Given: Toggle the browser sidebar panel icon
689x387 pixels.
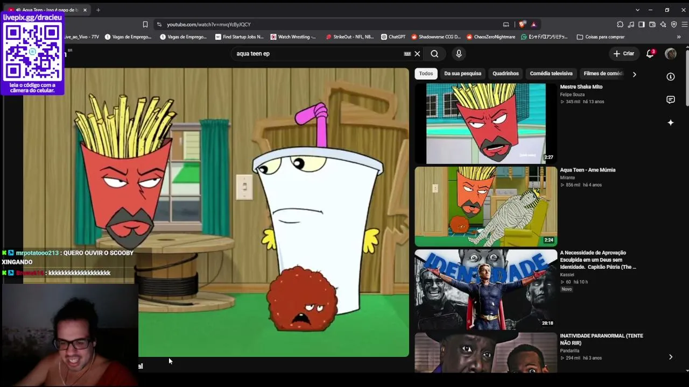Looking at the screenshot, I should (x=642, y=24).
